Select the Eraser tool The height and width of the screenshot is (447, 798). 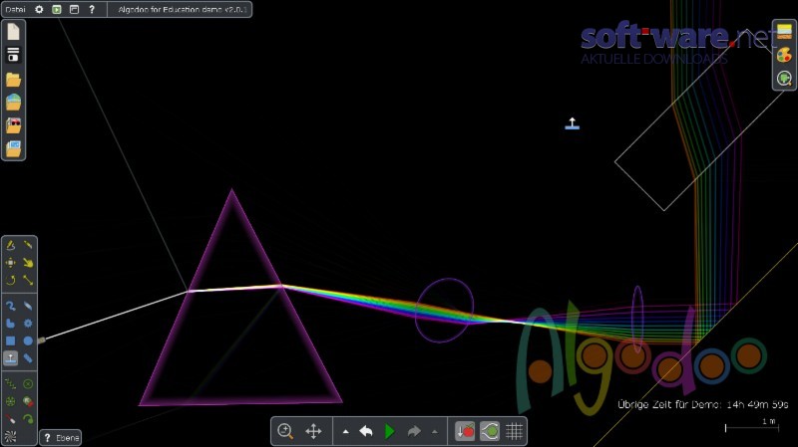pos(28,306)
